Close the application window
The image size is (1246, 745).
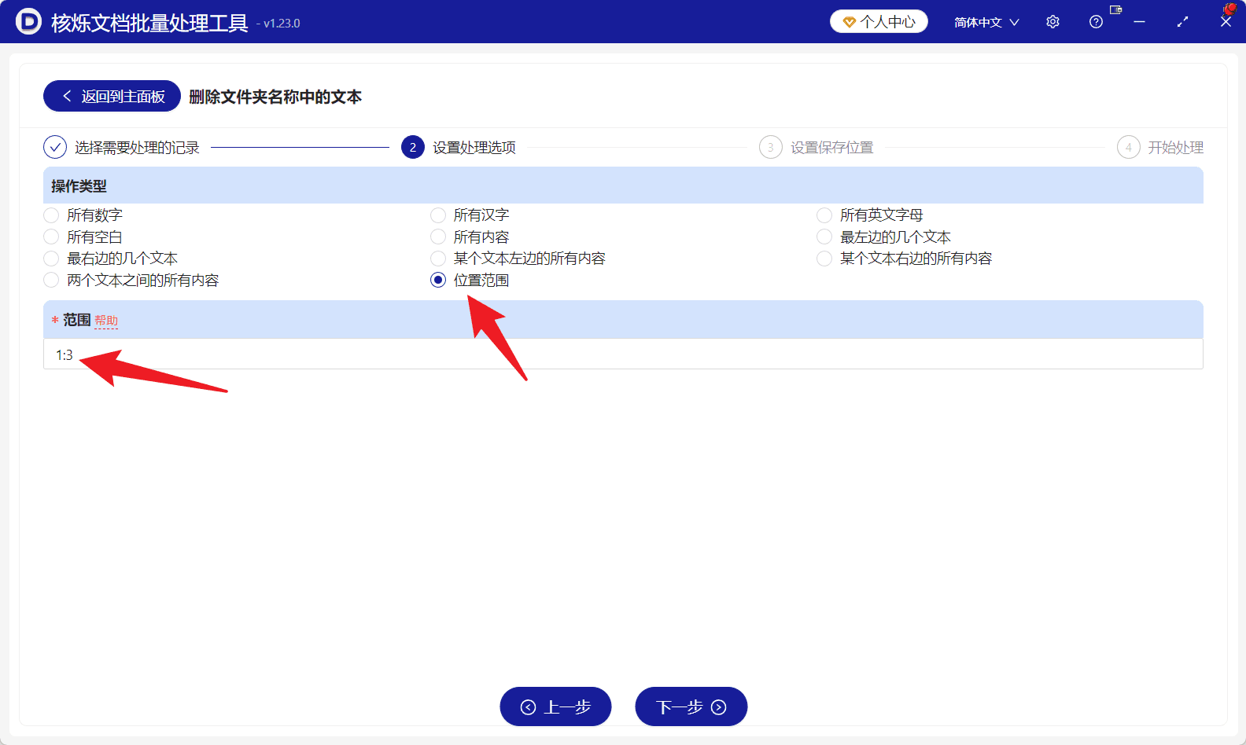[x=1226, y=22]
